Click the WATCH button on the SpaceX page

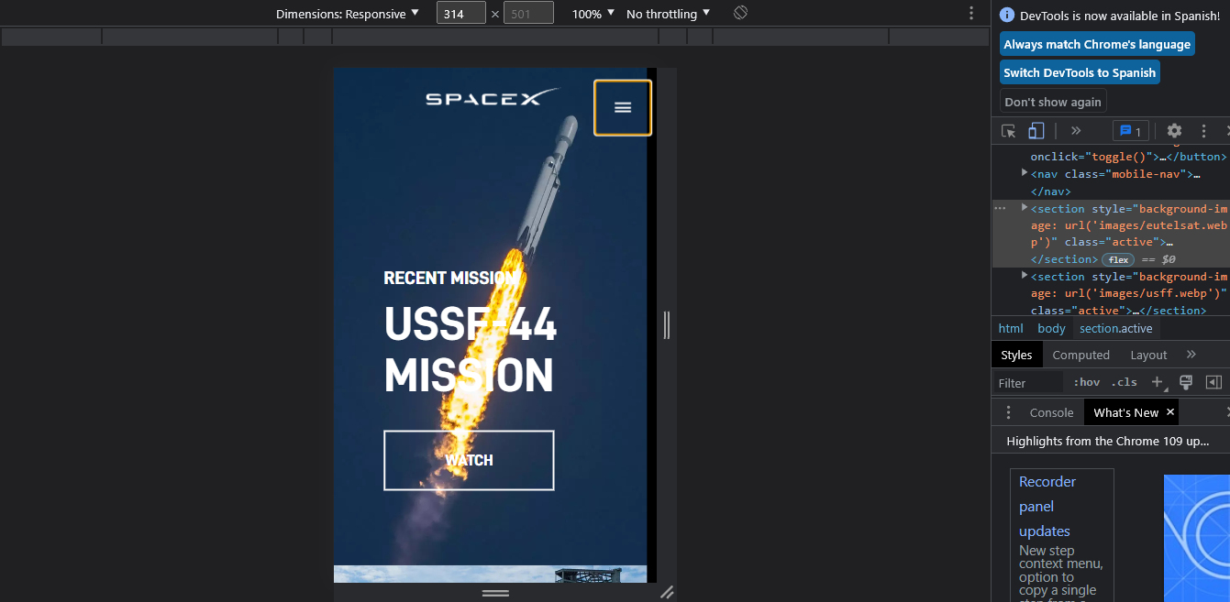click(469, 459)
